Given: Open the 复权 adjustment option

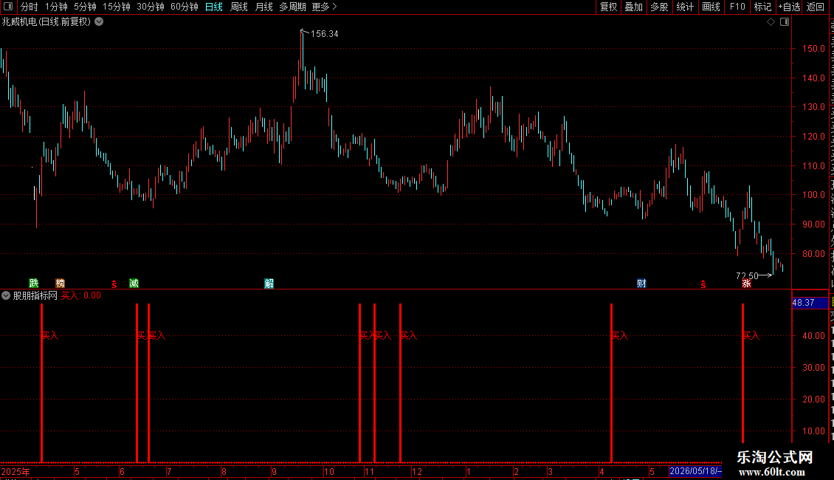Looking at the screenshot, I should [608, 7].
